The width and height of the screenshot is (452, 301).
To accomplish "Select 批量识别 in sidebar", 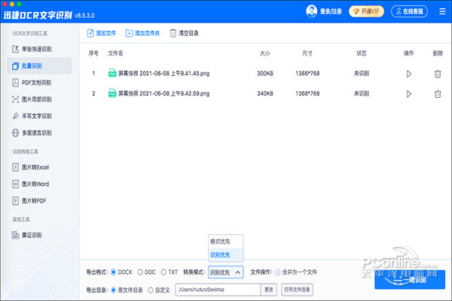I will [x=39, y=65].
